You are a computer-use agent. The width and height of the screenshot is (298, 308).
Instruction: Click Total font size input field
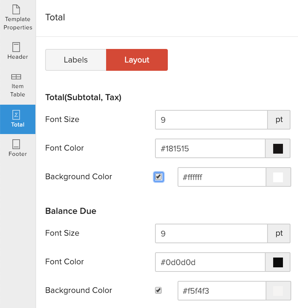click(x=211, y=120)
